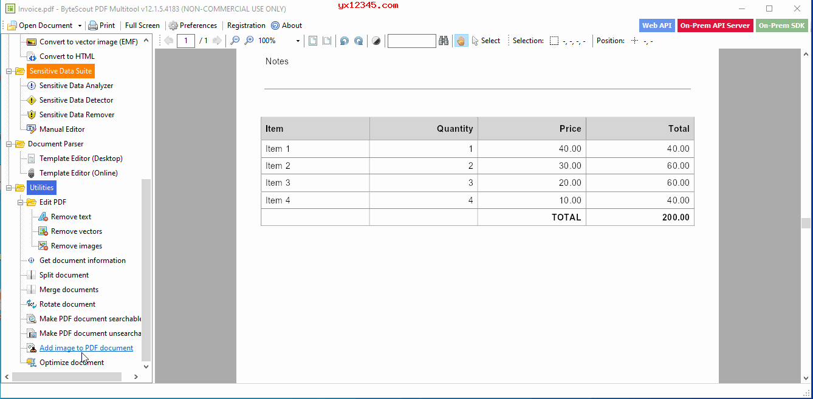This screenshot has width=813, height=399.
Task: Rotate the page counterclockwise
Action: click(x=344, y=41)
